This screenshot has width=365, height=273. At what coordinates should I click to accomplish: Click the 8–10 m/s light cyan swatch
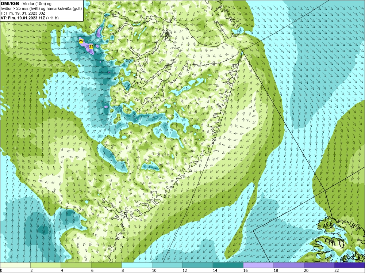point(137,265)
